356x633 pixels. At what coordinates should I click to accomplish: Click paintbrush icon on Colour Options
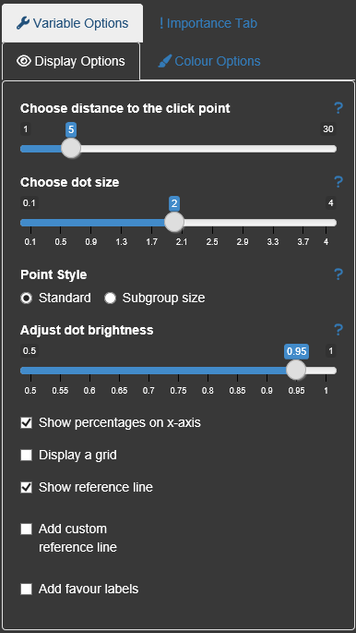(164, 61)
